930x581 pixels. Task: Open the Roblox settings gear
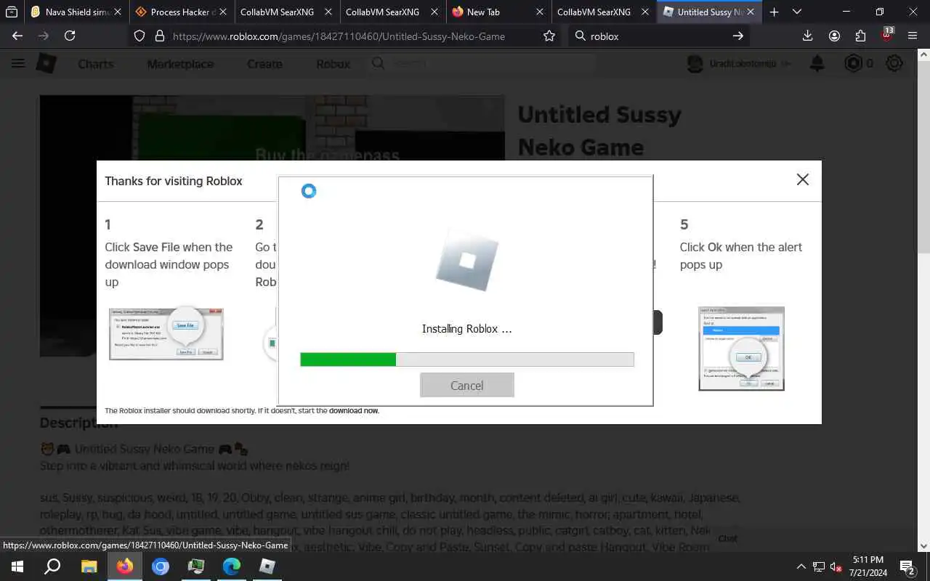894,64
